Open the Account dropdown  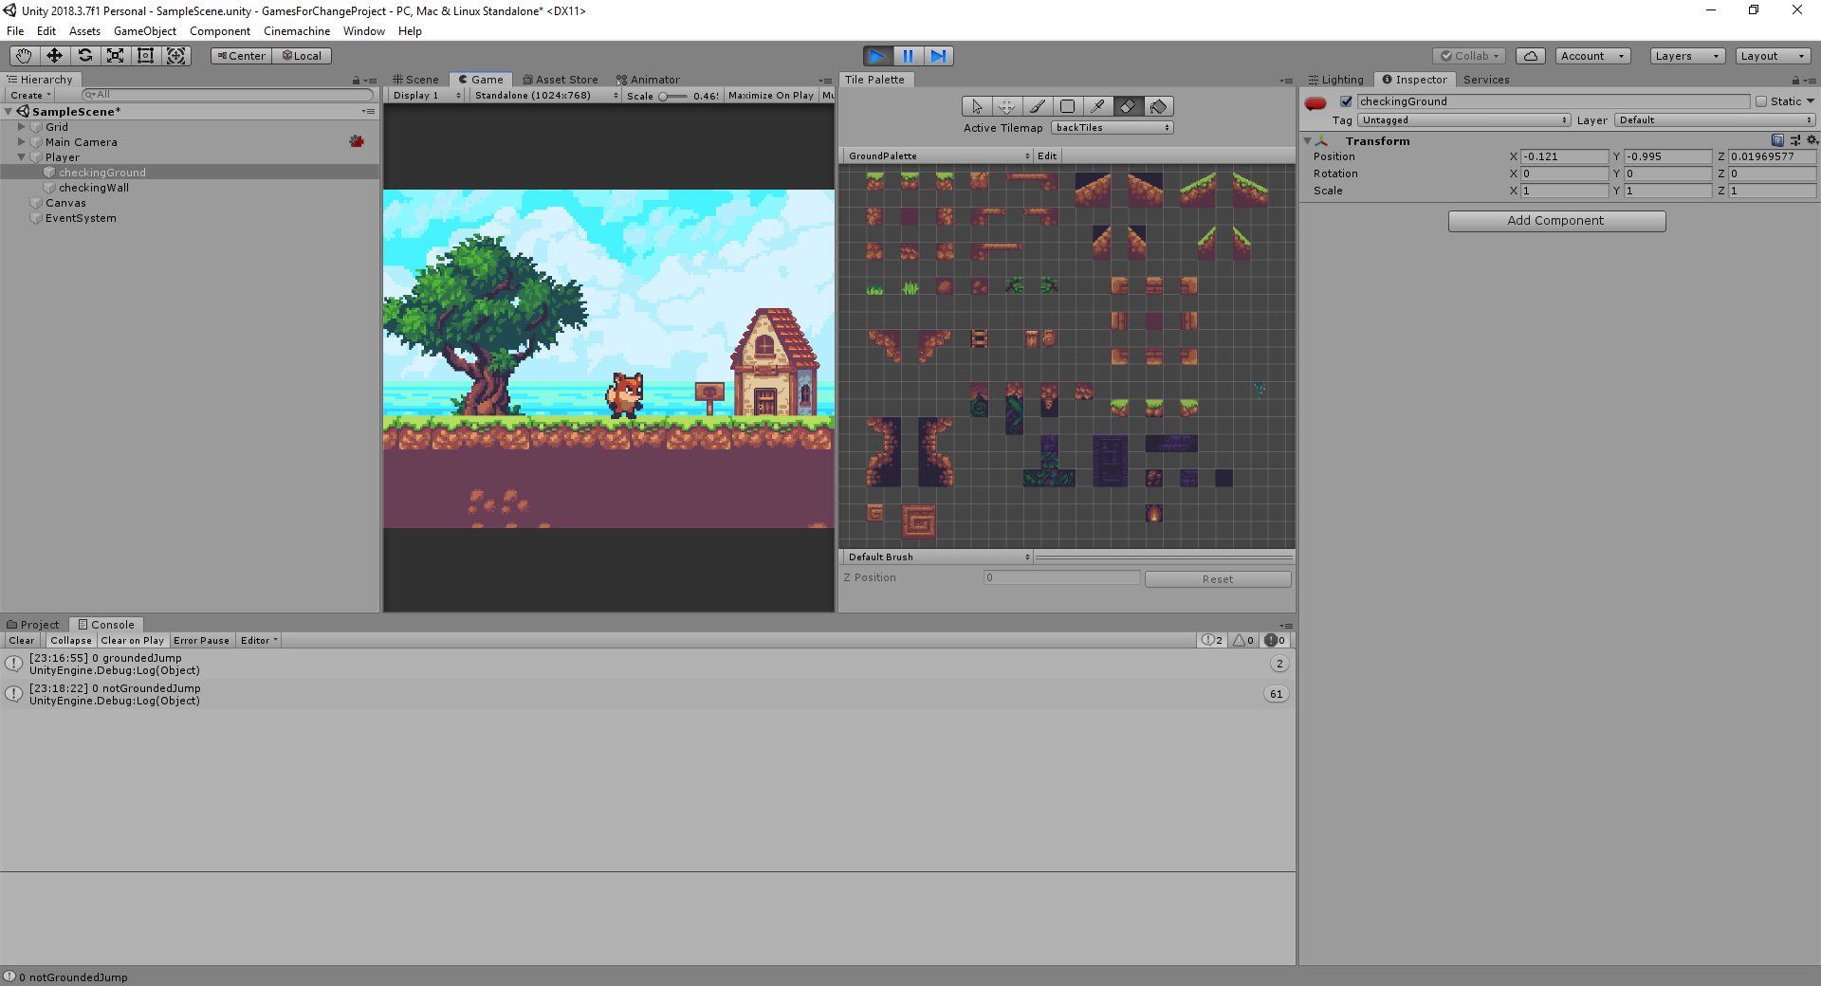pos(1592,56)
